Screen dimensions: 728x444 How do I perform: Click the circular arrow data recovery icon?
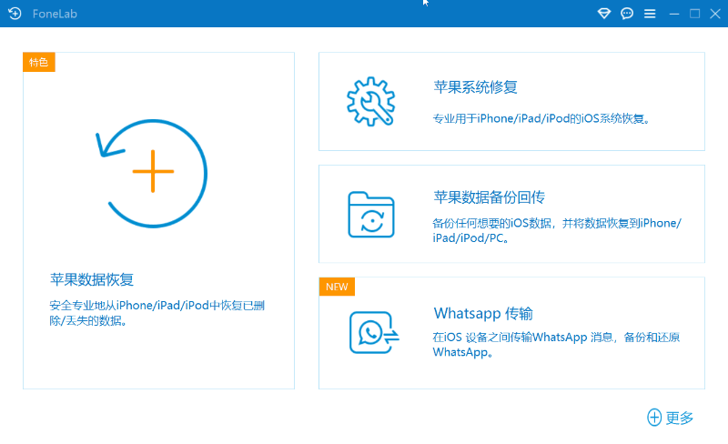[150, 172]
